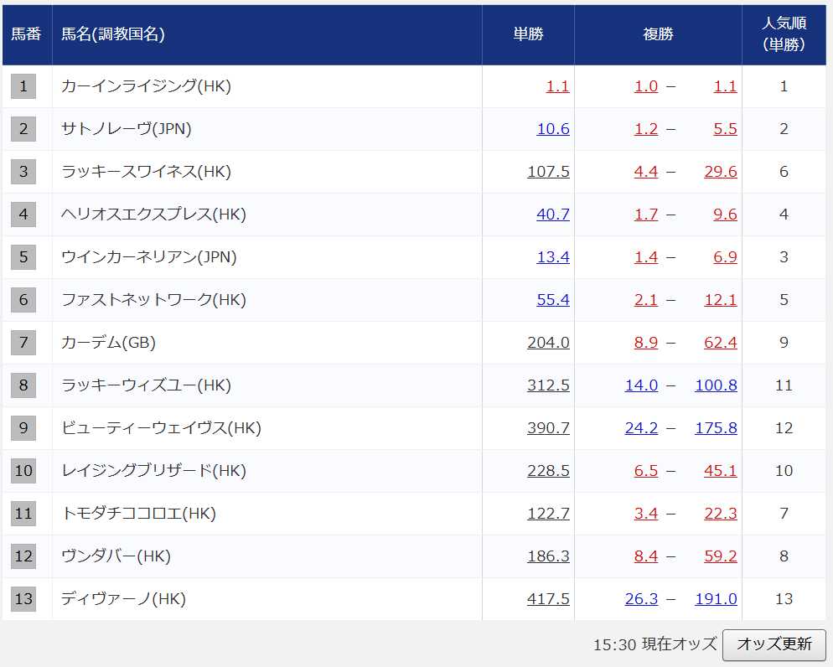Select place odds high 45.1 for レイジングブリザード

[x=721, y=471]
